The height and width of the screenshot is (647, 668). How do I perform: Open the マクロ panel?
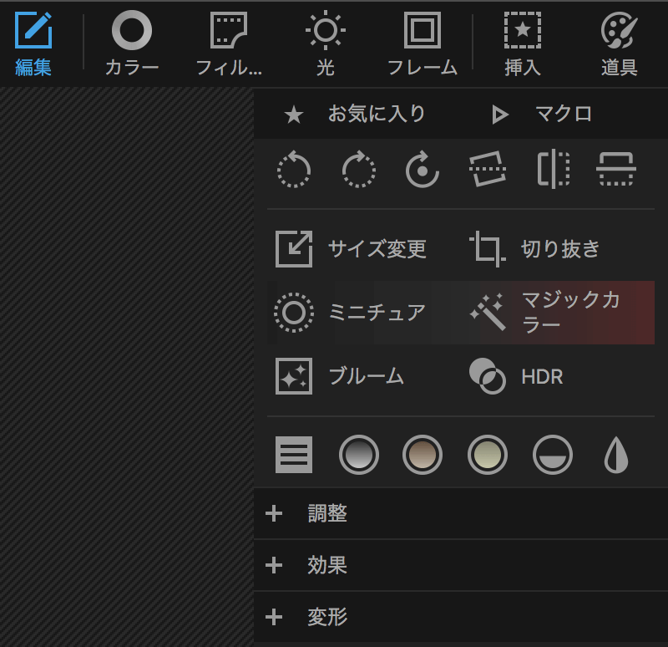pyautogui.click(x=544, y=115)
